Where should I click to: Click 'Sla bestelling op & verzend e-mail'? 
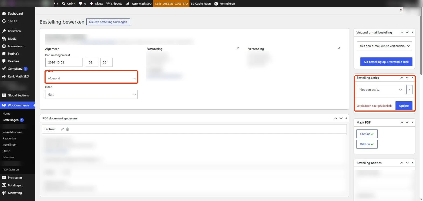coord(386,62)
